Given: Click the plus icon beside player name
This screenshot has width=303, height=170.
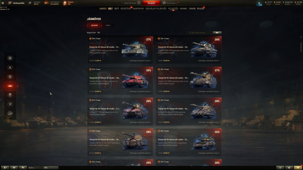Looking at the screenshot, I should pos(30,3).
